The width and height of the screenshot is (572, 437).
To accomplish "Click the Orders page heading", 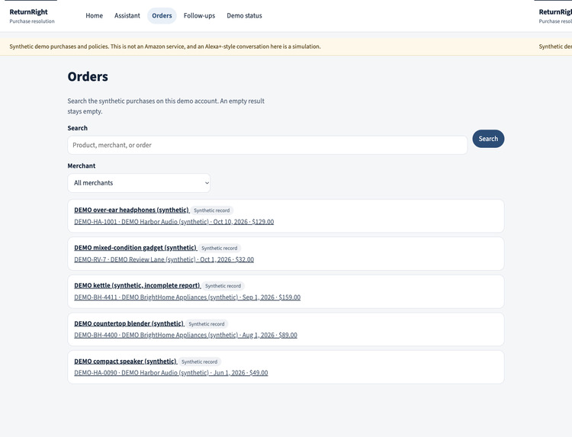I will pos(88,76).
